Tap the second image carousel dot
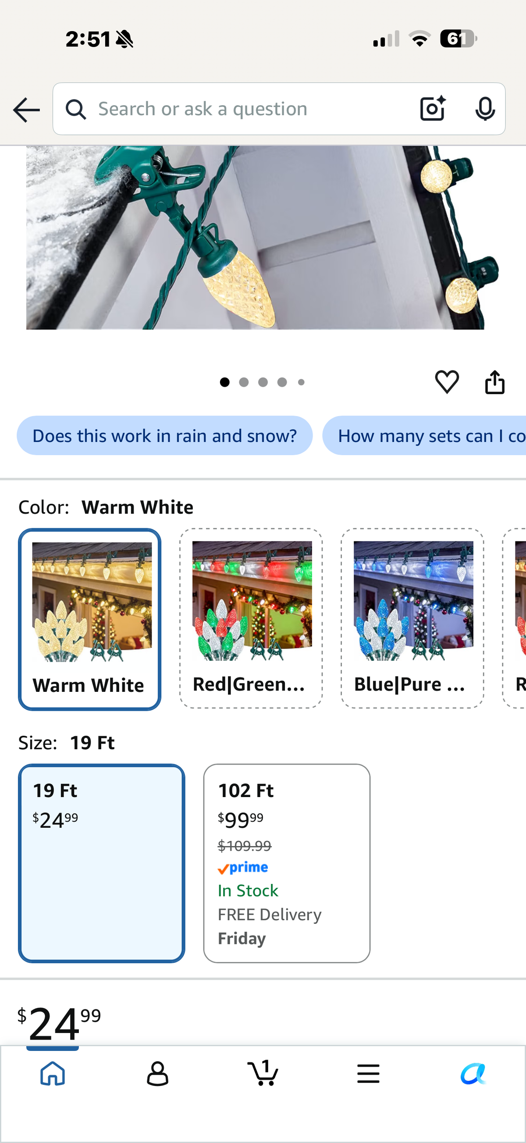 coord(244,382)
